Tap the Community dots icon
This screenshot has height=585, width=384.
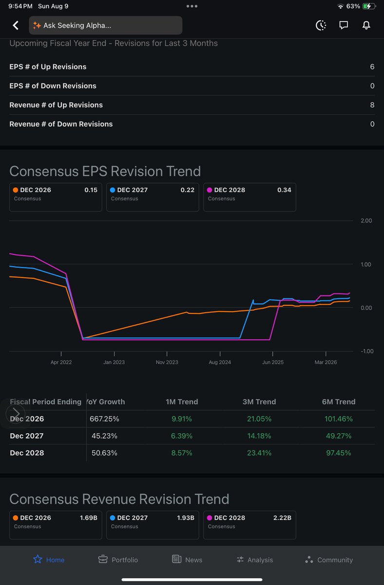coord(308,560)
